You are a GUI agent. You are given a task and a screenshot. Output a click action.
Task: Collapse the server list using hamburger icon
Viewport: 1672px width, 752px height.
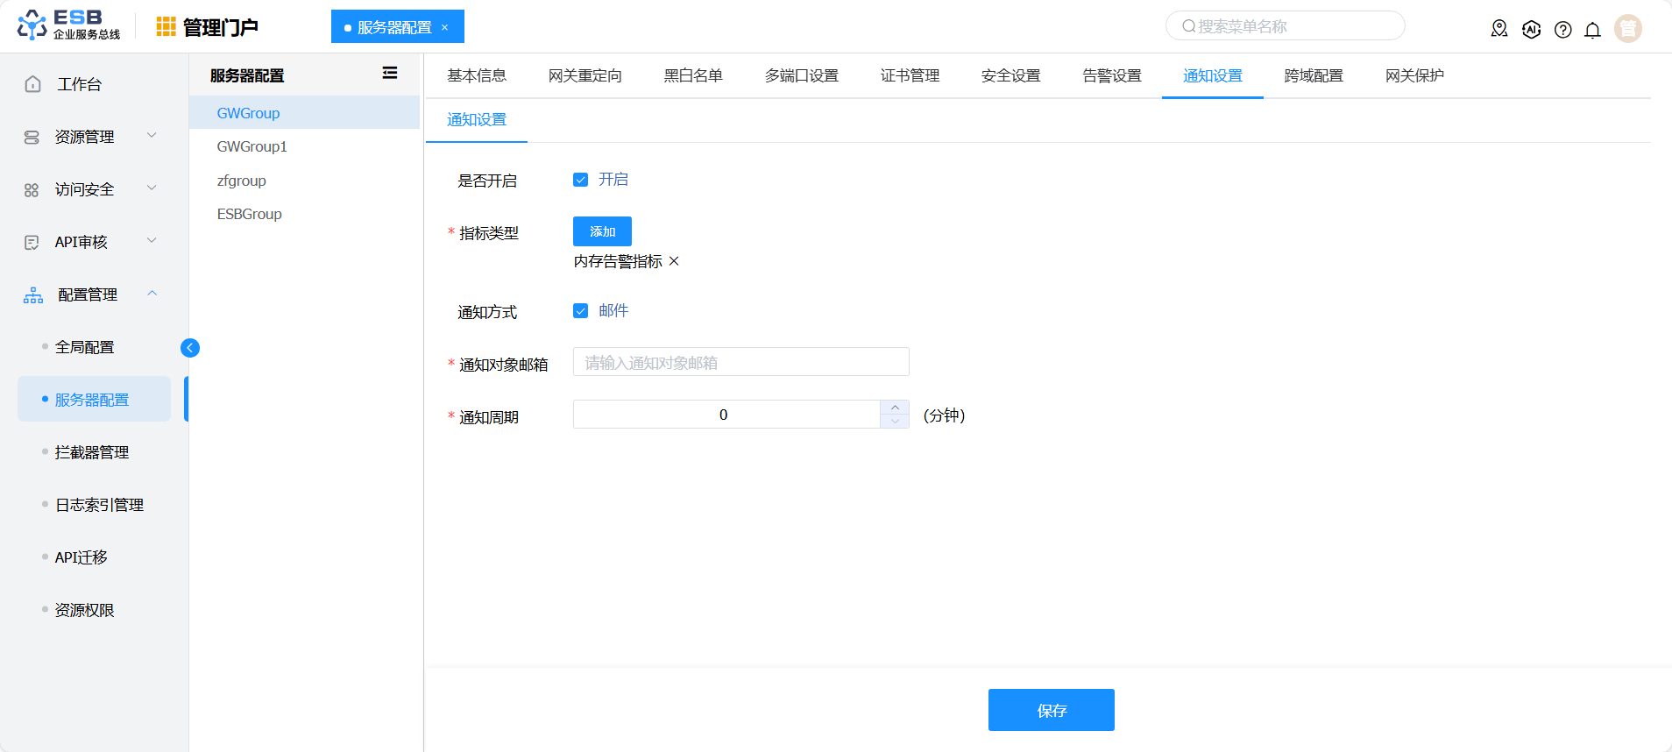pyautogui.click(x=390, y=74)
